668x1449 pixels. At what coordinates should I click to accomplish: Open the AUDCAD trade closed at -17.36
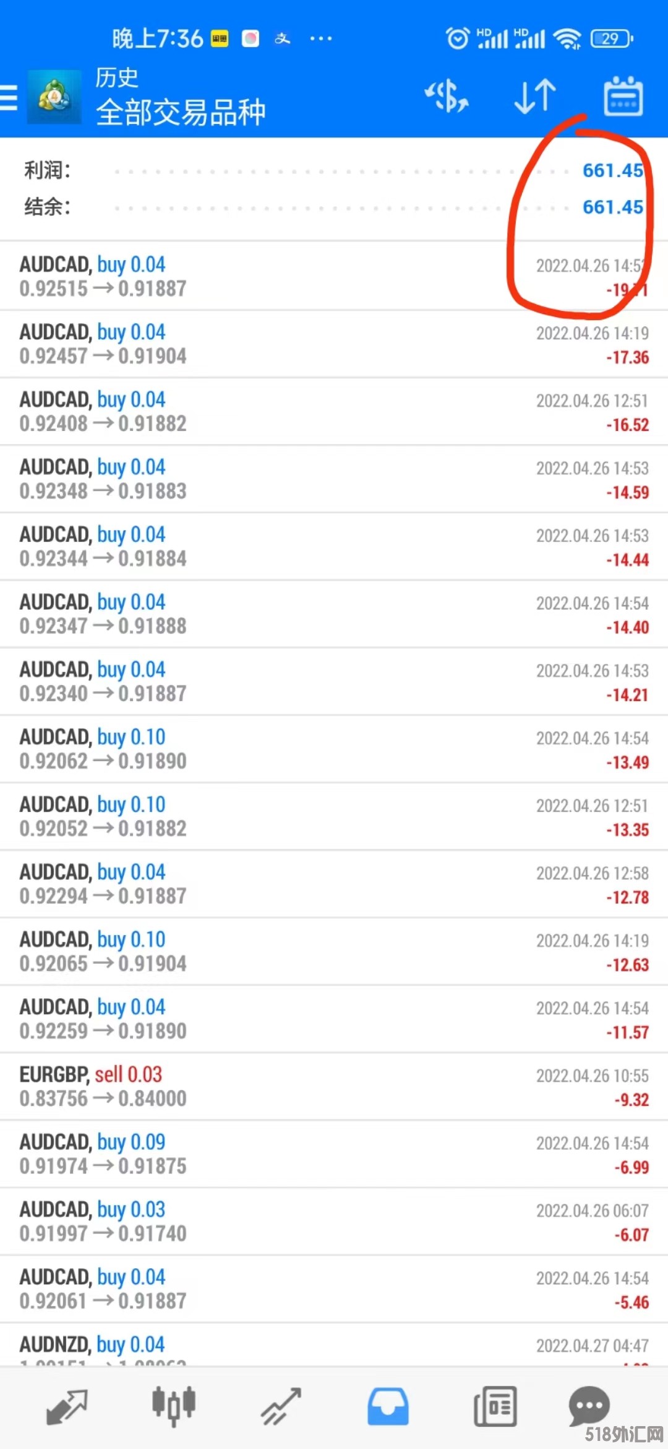click(334, 344)
